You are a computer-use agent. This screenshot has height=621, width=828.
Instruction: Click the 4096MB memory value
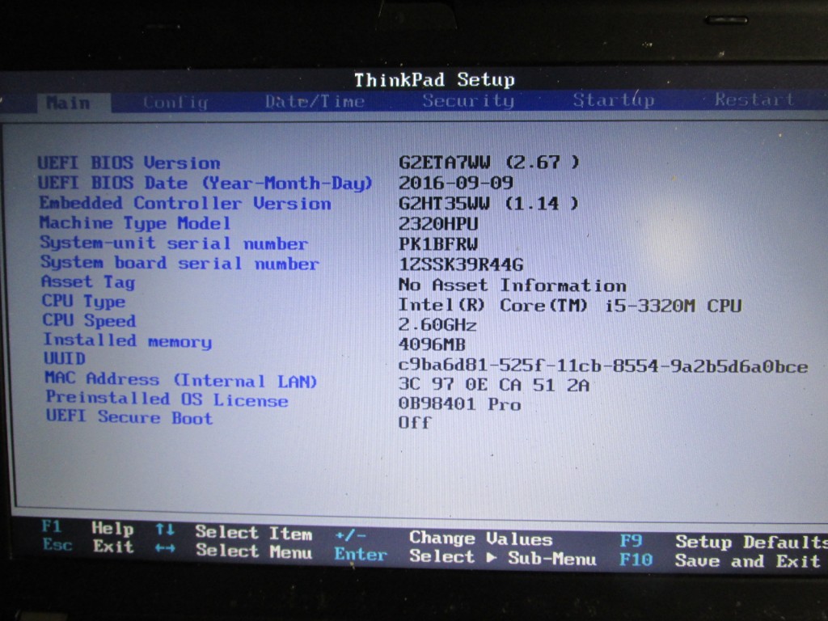432,344
